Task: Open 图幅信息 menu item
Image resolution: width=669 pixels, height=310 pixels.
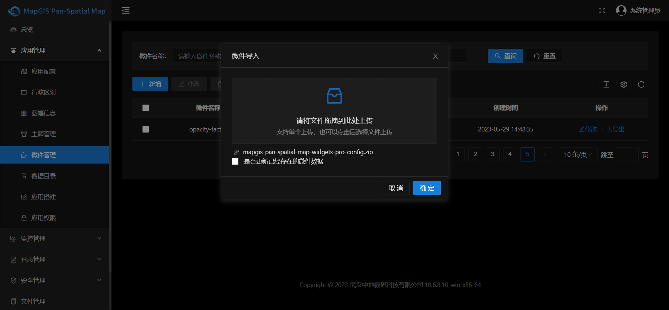Action: (x=54, y=113)
